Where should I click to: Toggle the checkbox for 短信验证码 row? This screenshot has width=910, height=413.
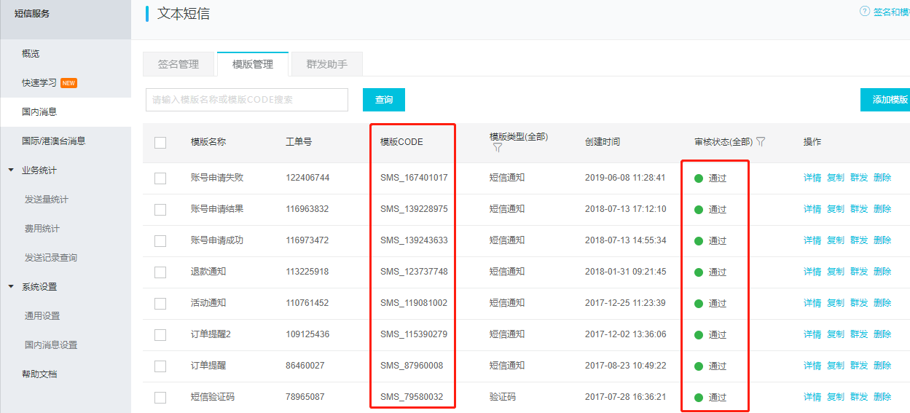(160, 398)
